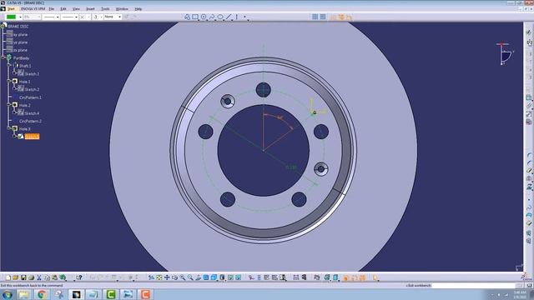Select the Spline sketch tool

(212, 17)
